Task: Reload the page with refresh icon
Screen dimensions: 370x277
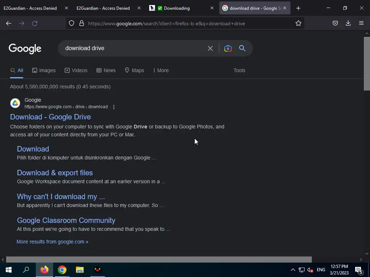Action: click(35, 23)
